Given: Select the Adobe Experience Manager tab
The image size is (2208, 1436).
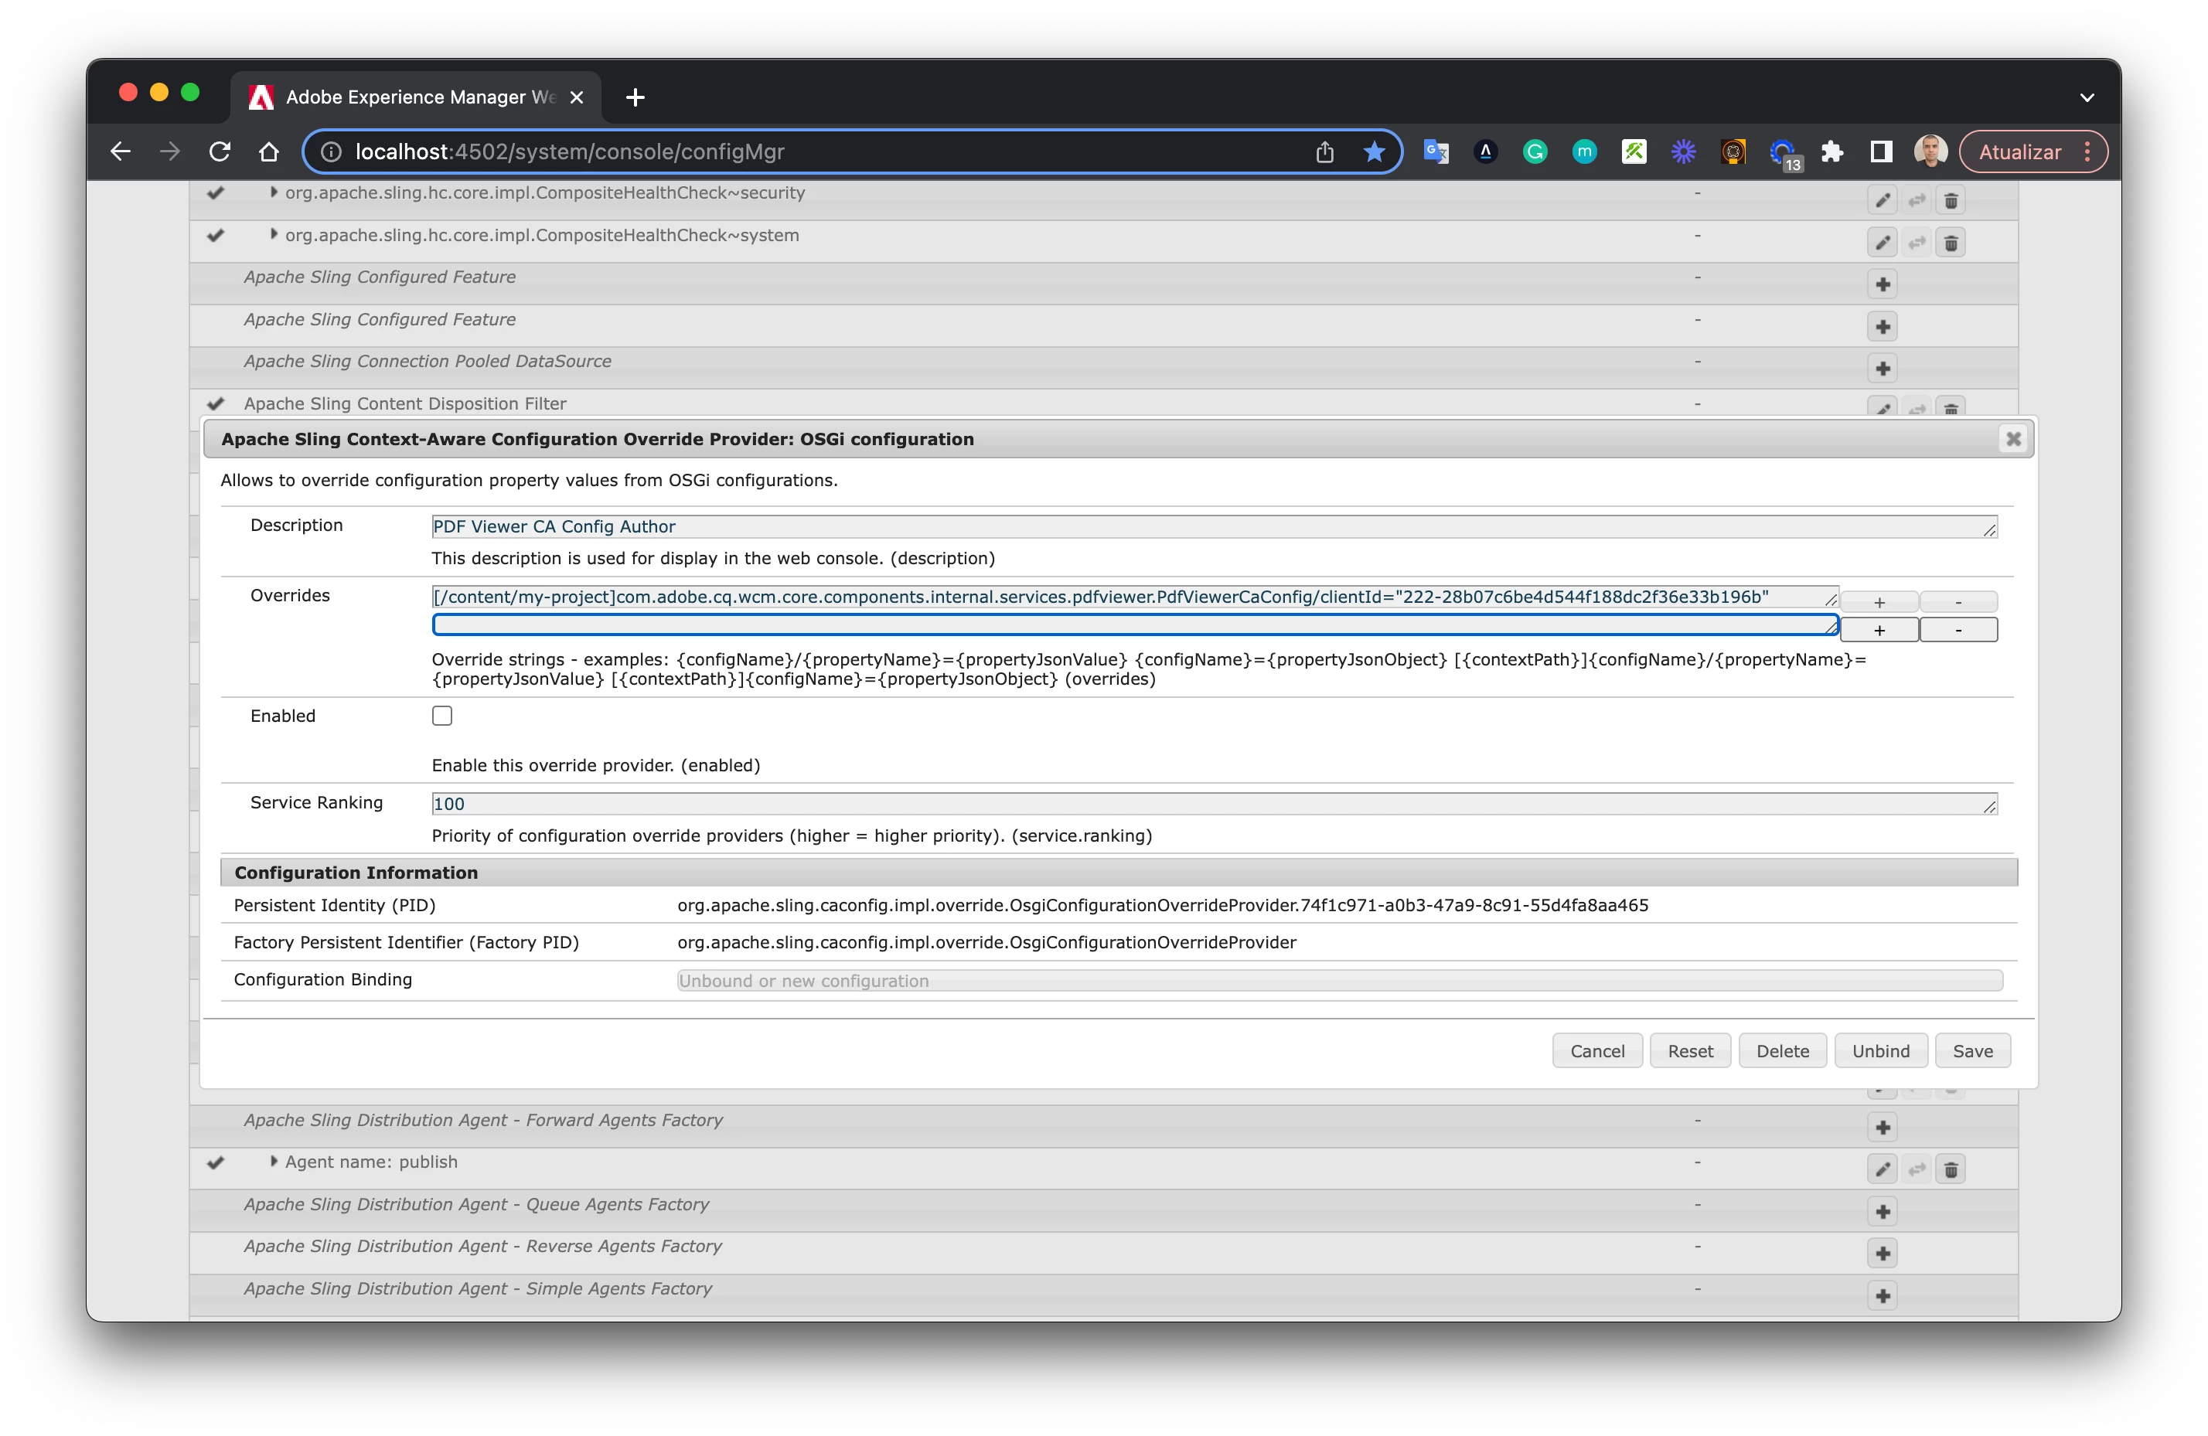Looking at the screenshot, I should tap(417, 97).
